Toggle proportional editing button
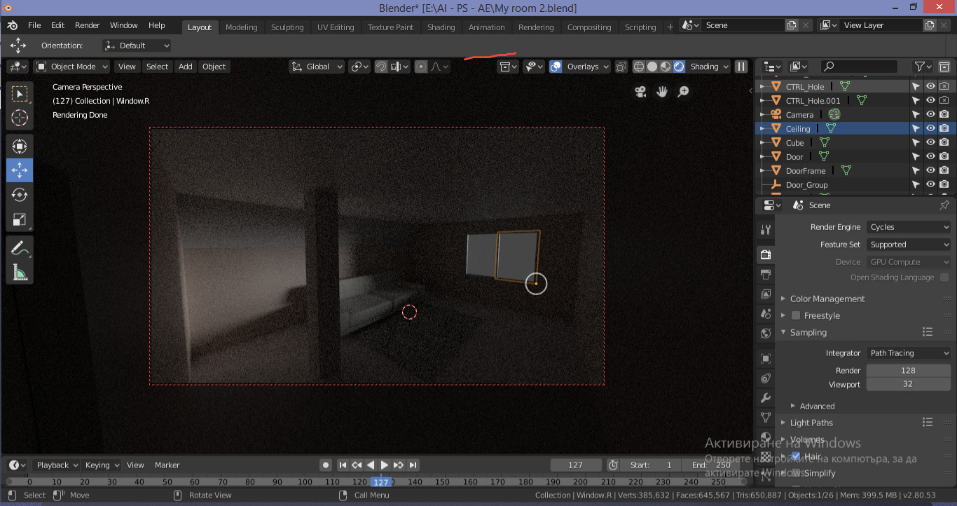The width and height of the screenshot is (957, 506). pyautogui.click(x=421, y=67)
